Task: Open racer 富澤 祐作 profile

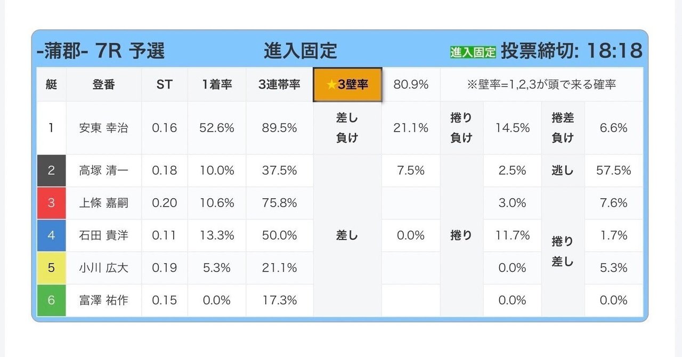Action: point(103,301)
